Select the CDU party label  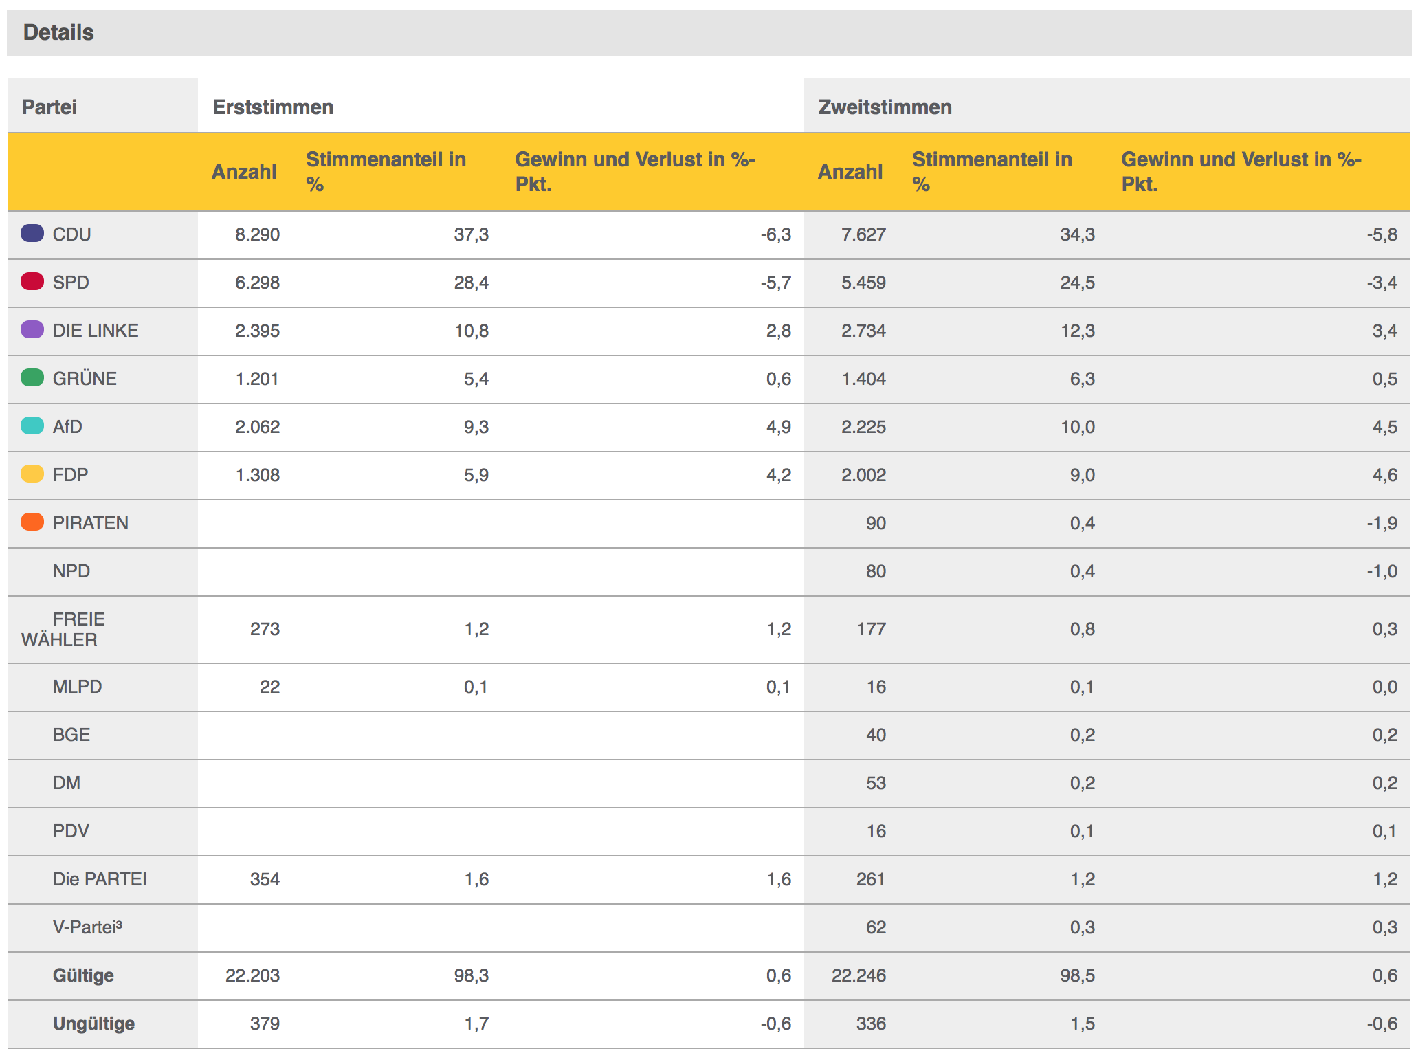(72, 234)
